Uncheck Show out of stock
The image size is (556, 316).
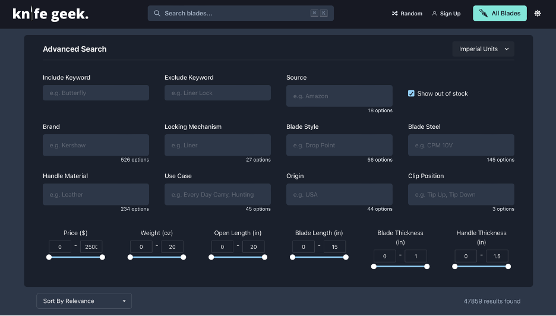(x=411, y=94)
